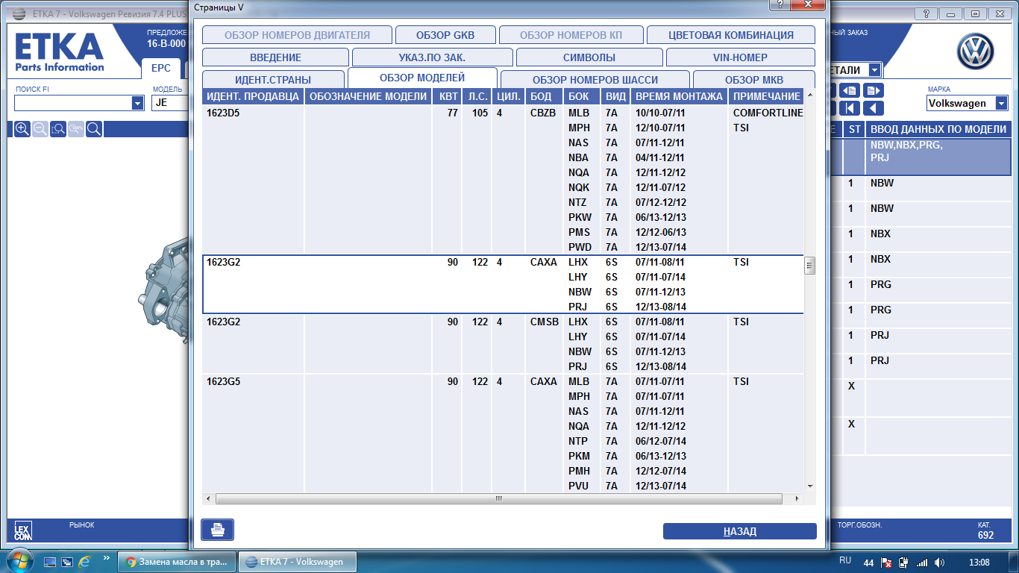Viewport: 1019px width, 573px height.
Task: Open the СИМВОЛЫ tab
Action: (589, 57)
